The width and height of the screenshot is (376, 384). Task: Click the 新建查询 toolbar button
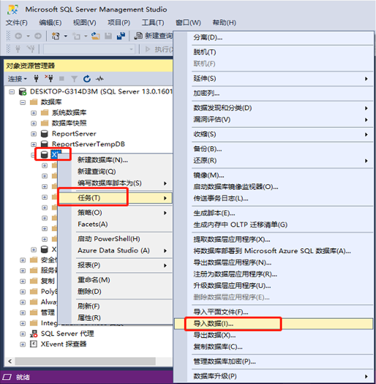tap(154, 36)
